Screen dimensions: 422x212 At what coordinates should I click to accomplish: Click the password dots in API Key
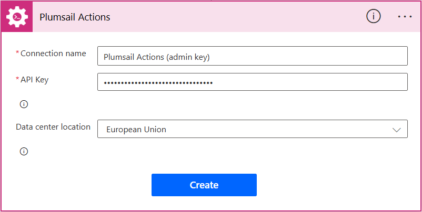[158, 82]
